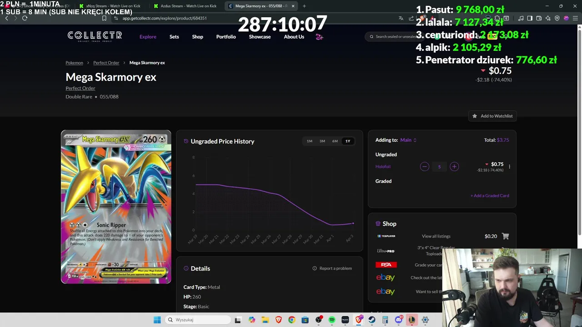Viewport: 582px width, 327px height.
Task: Open the three-dot menu for Holofoil
Action: pyautogui.click(x=509, y=167)
